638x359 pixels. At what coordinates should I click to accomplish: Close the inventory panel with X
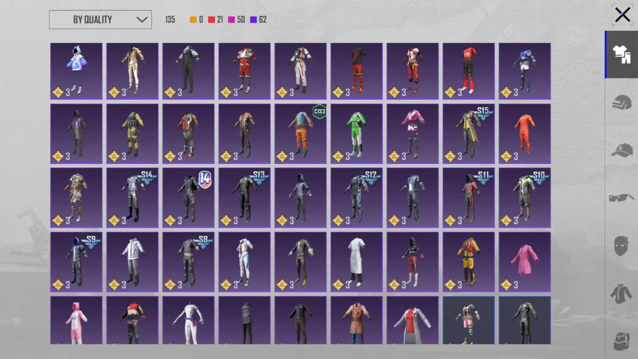(622, 15)
